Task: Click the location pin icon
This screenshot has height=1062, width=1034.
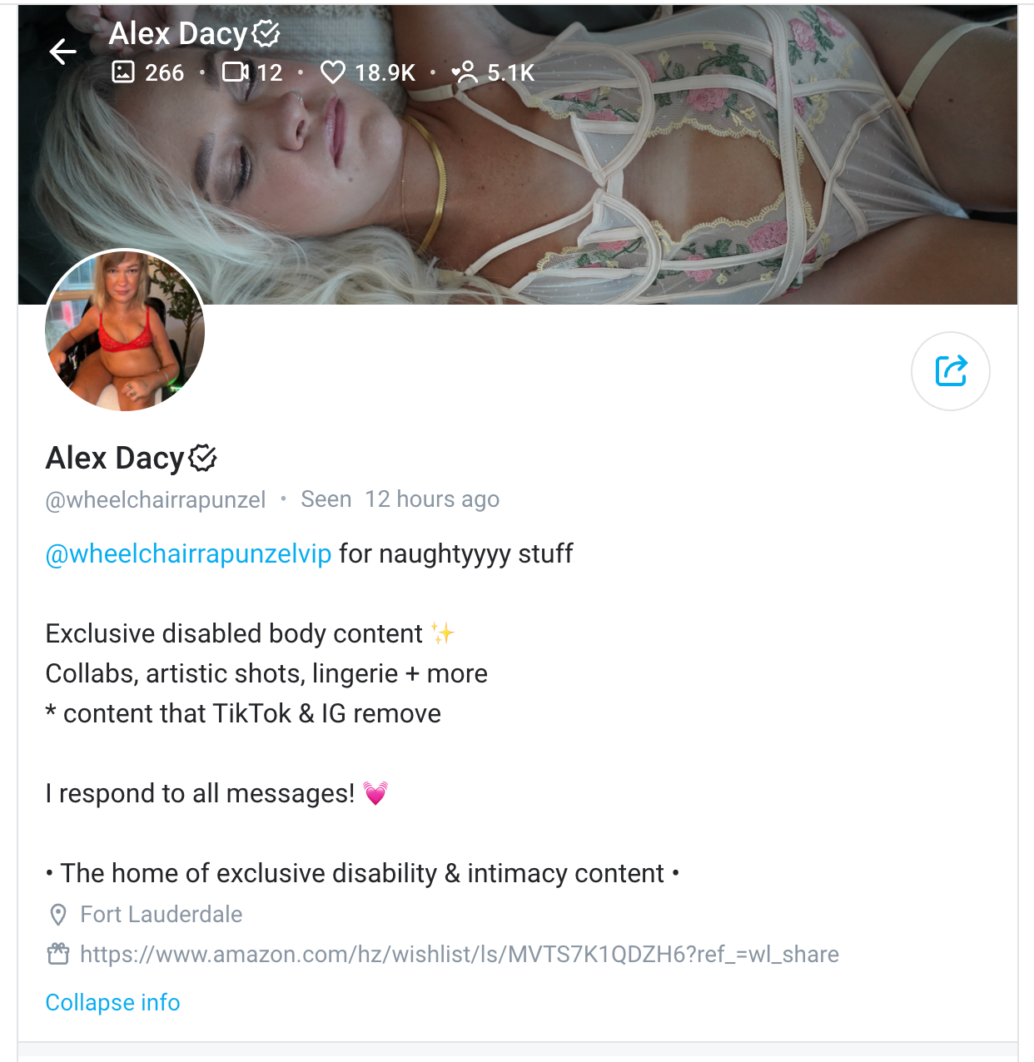Action: click(x=58, y=915)
